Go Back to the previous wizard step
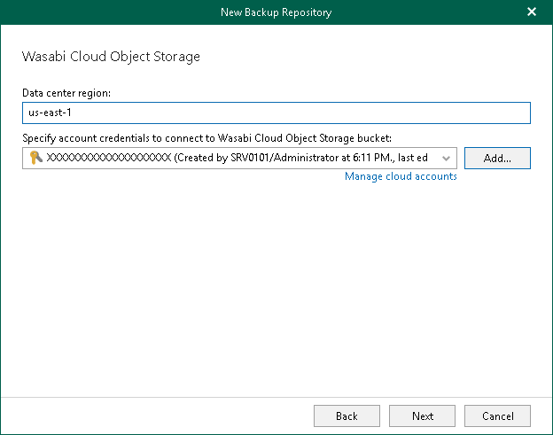 (x=347, y=416)
